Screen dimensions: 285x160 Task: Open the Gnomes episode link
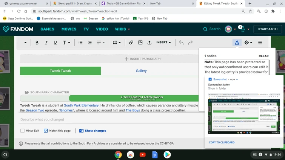click(x=66, y=110)
